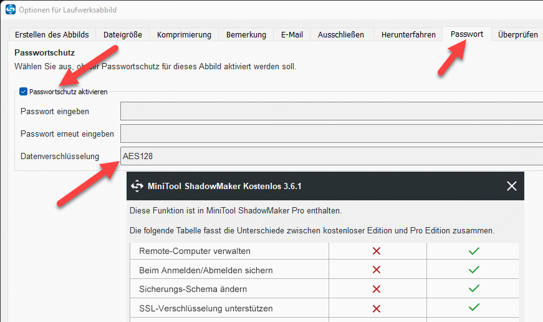Click the MiniTool ShadowMaker logo in popup header
This screenshot has height=322, width=543.
[137, 186]
